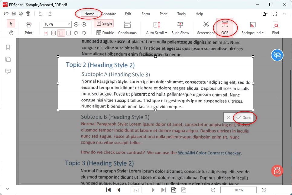Screen dimensions: 292x195
Task: Expand the 107% zoom level dropdown
Action: 69,24
